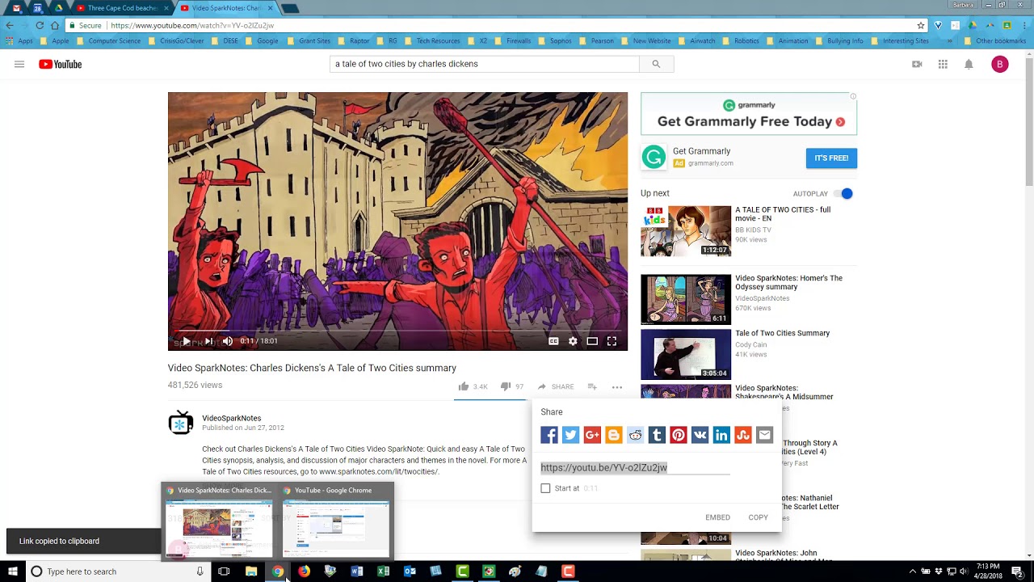Switch the player to theater mode

(x=592, y=341)
